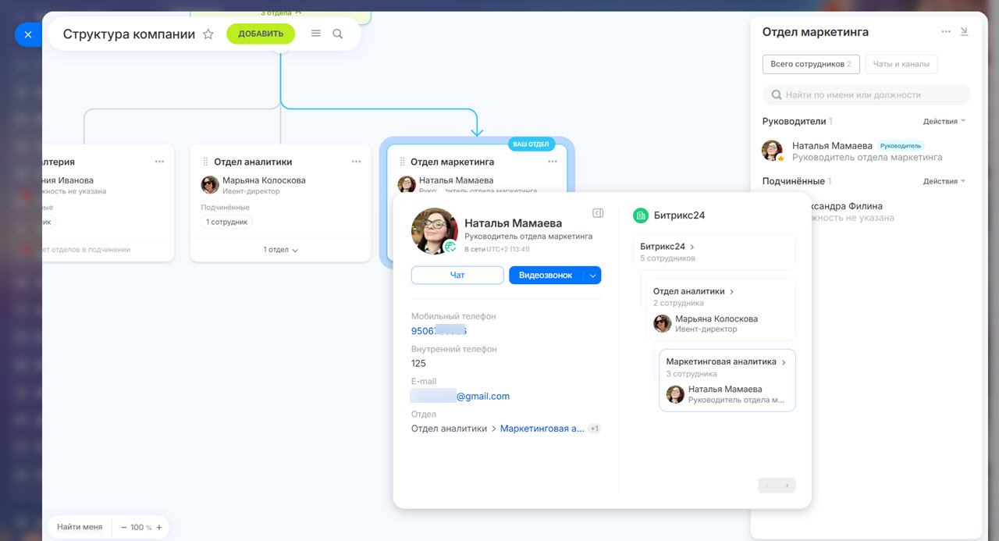999x541 pixels.
Task: Expand Видеозвонок dropdown arrow
Action: click(x=592, y=275)
